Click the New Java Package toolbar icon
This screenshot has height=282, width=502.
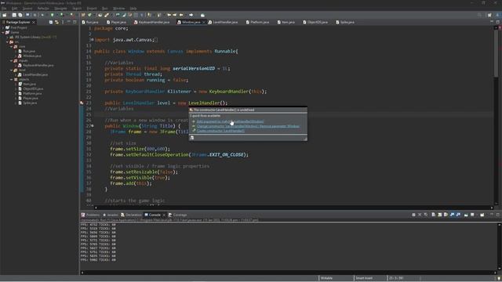(83, 15)
